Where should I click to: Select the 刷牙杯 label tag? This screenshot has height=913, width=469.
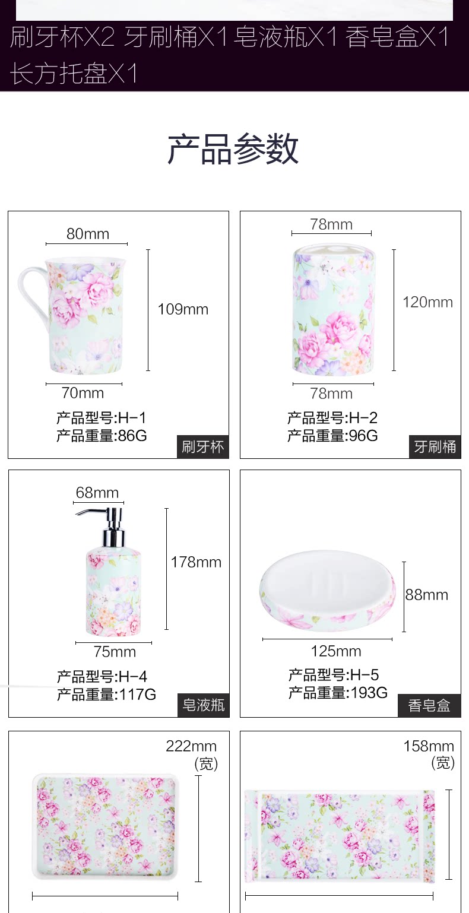[203, 447]
